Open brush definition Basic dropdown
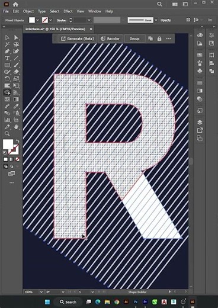Viewport: 218px width, 308px height. point(156,20)
